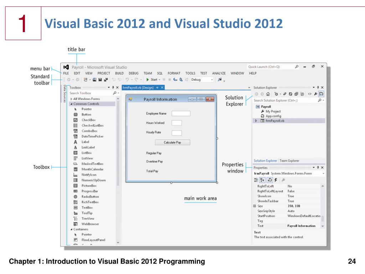Click the Collapse All icon in Solution Explorer
The width and height of the screenshot is (365, 274).
pos(296,94)
